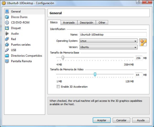This screenshot has width=154, height=127.
Task: Open the Other tab
Action: pyautogui.click(x=102, y=23)
